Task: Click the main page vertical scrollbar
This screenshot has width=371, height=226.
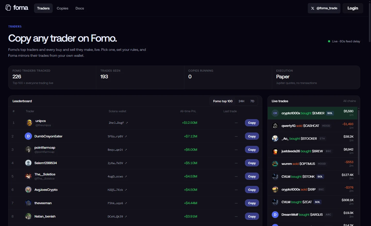Action: 370,23
